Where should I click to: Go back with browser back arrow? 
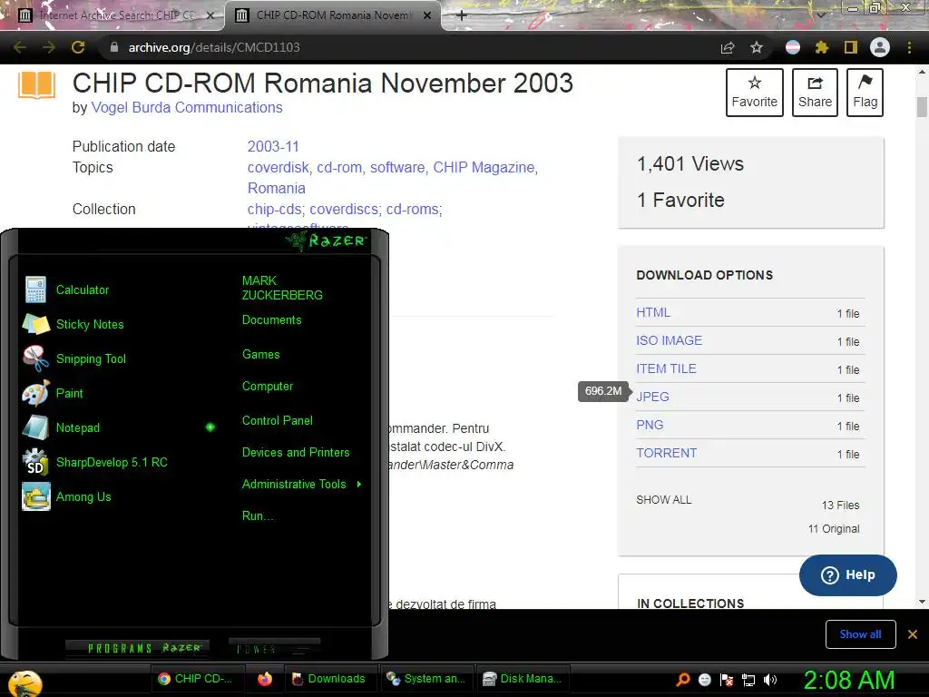click(x=20, y=47)
